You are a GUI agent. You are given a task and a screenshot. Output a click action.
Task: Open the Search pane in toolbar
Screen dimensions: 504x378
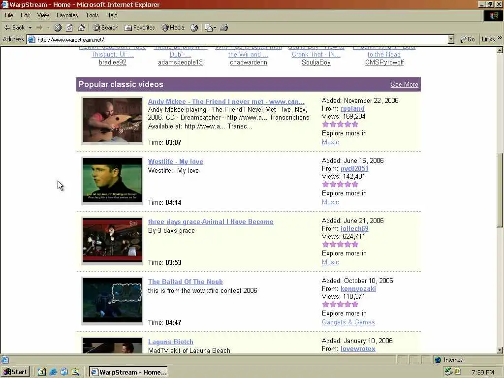click(x=105, y=28)
